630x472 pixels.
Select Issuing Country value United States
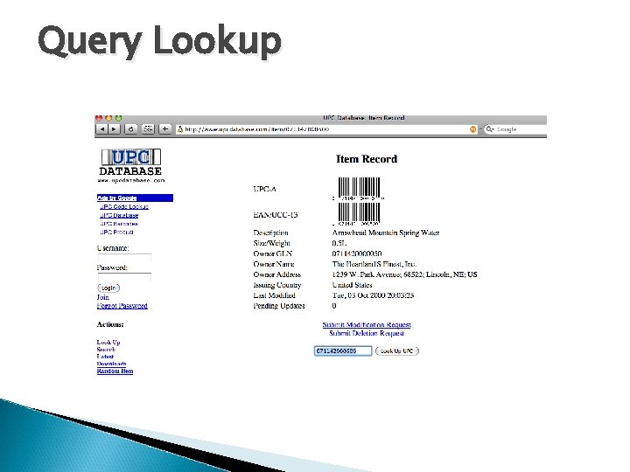tap(352, 285)
